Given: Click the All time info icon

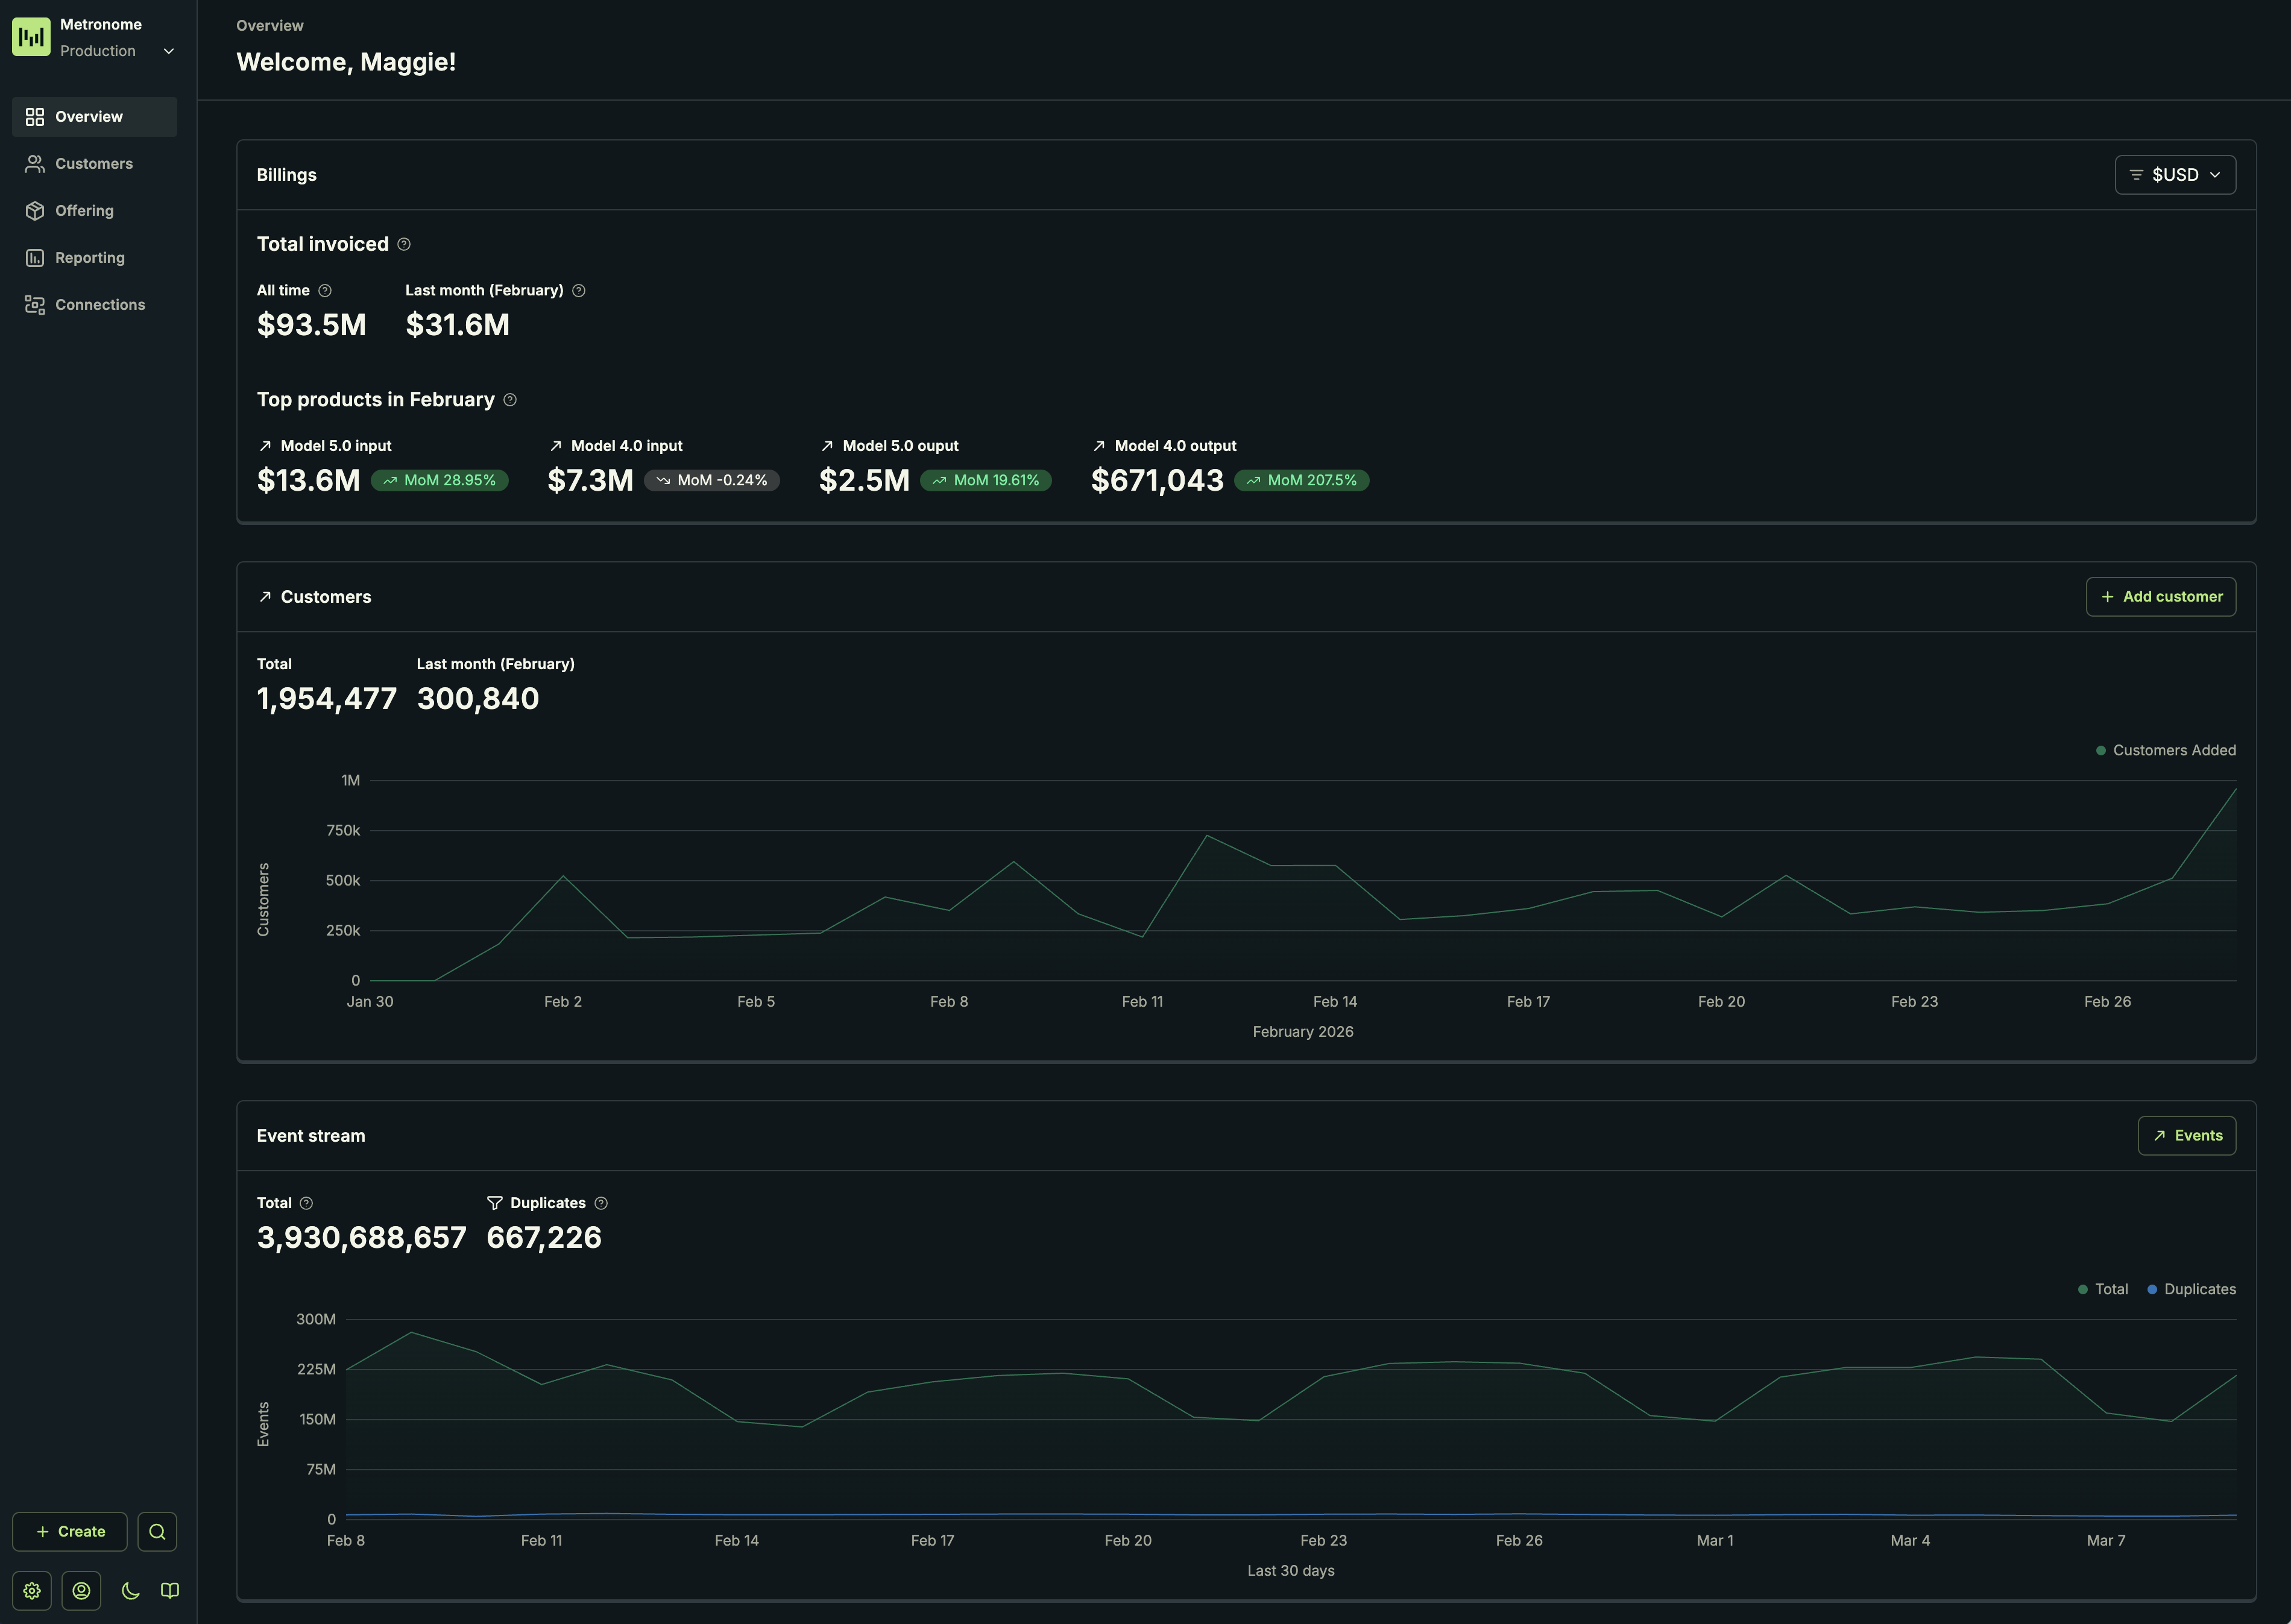Looking at the screenshot, I should [x=325, y=291].
